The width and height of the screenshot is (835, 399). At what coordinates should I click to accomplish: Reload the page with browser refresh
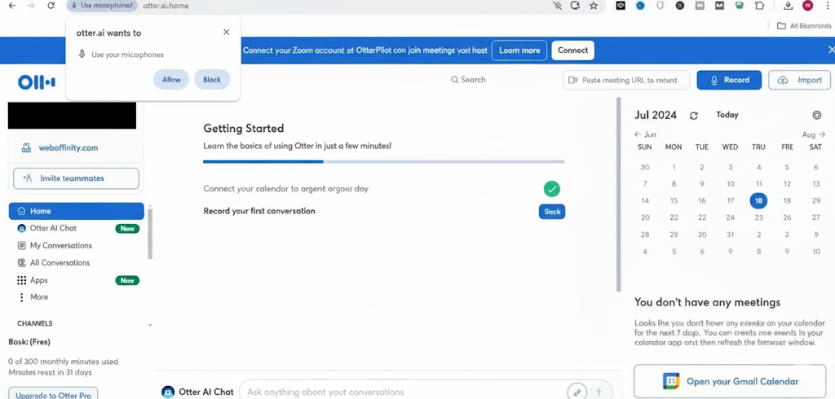point(51,6)
